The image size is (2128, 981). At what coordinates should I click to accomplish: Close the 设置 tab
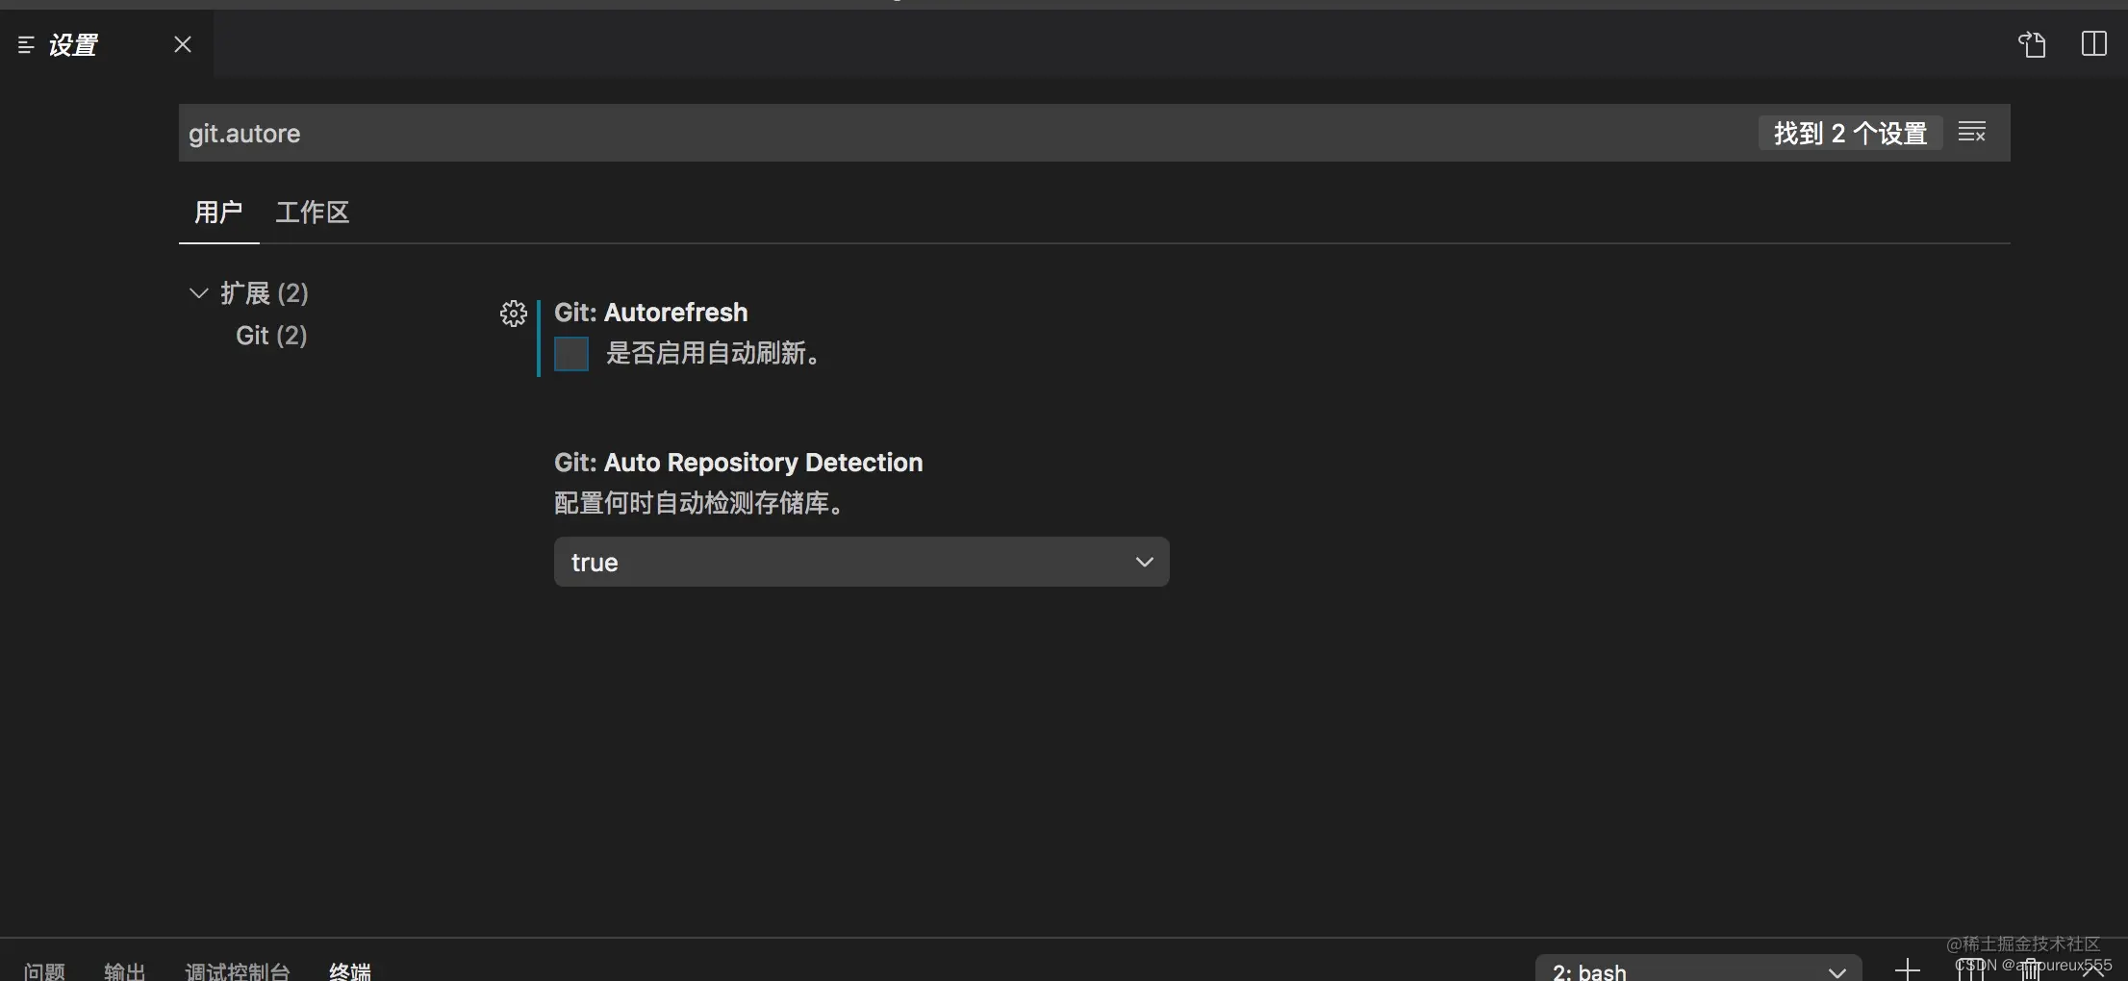(183, 44)
